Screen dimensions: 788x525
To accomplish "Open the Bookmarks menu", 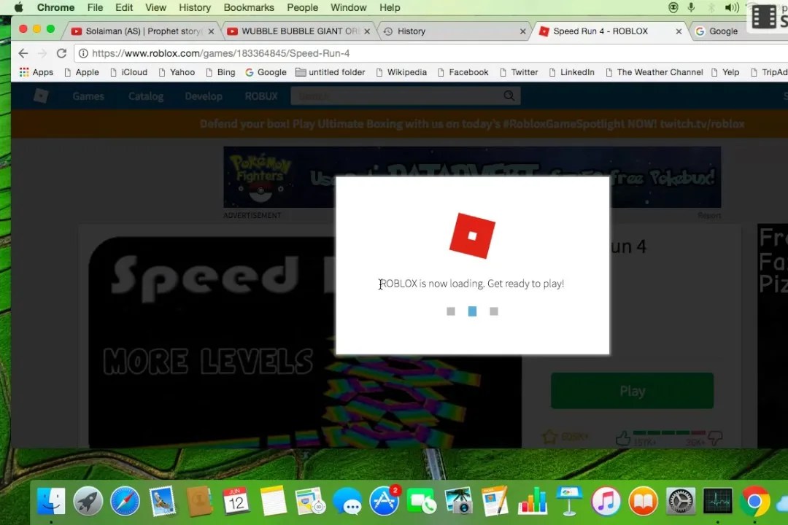I will (x=249, y=7).
